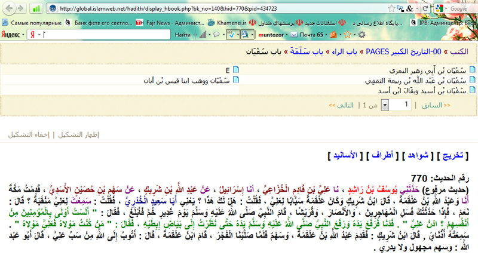Open the 'Fajr News - Админист...' bookmark
The width and height of the screenshot is (478, 258).
[170, 23]
